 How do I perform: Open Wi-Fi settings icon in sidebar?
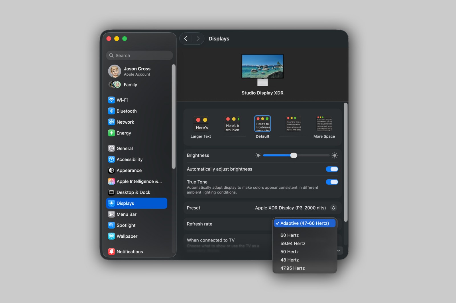tap(111, 100)
